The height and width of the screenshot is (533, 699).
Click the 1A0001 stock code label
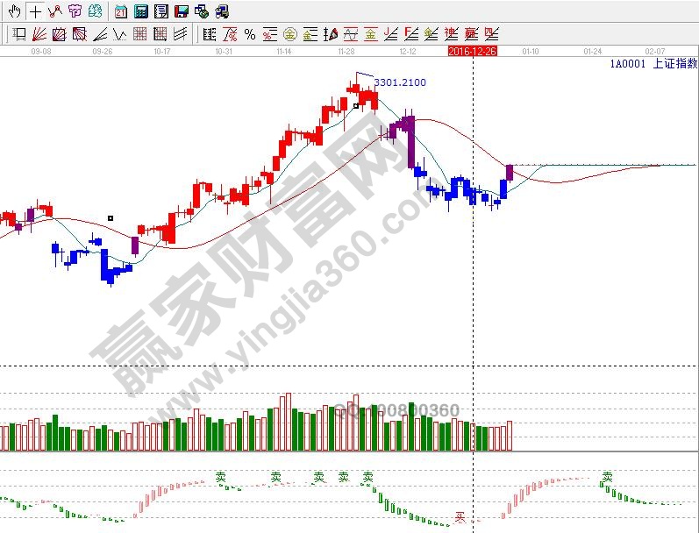pos(628,63)
